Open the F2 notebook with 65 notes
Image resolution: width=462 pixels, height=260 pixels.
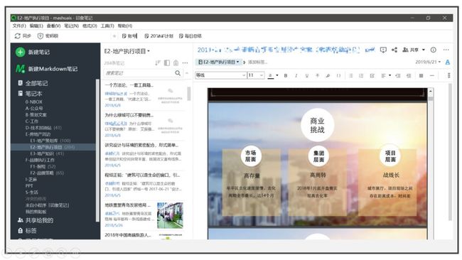click(47, 173)
